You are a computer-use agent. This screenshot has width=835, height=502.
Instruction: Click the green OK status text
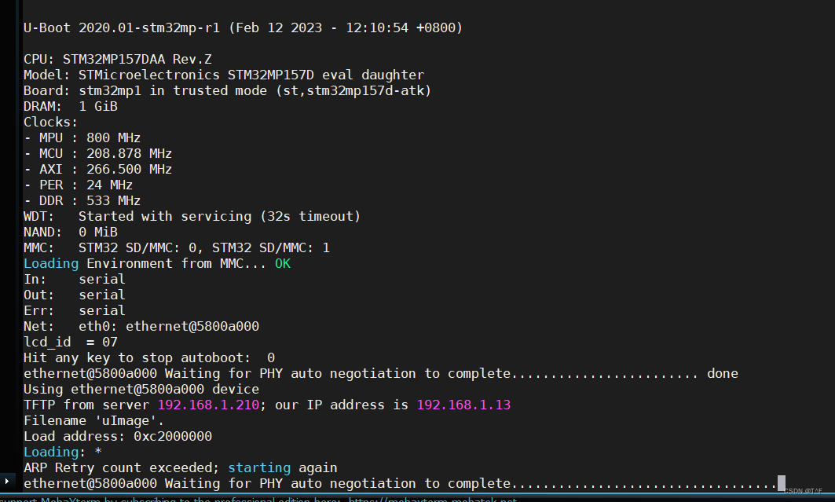pos(283,263)
